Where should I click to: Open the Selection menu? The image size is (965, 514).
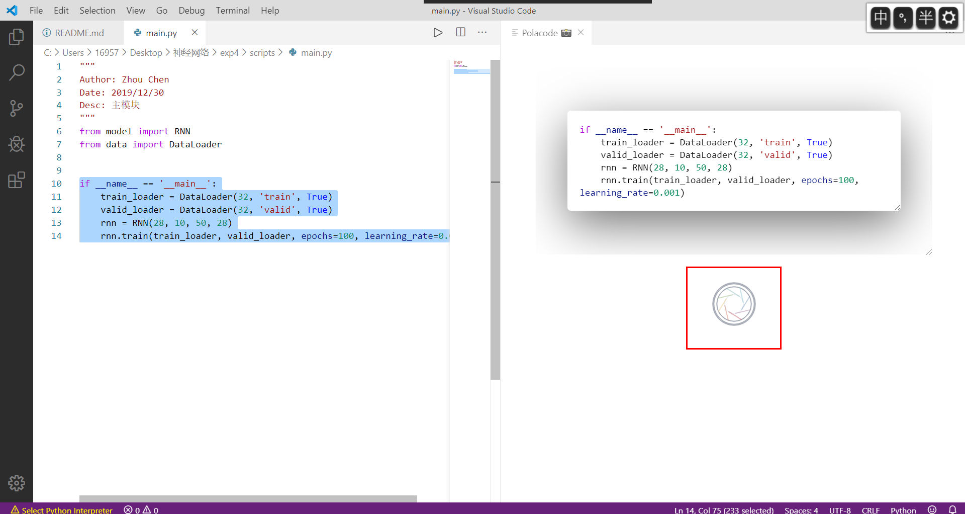(97, 11)
